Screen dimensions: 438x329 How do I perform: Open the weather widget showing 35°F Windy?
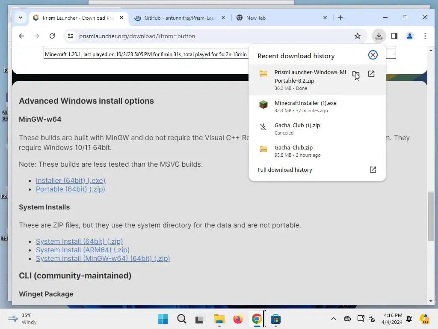click(22, 319)
